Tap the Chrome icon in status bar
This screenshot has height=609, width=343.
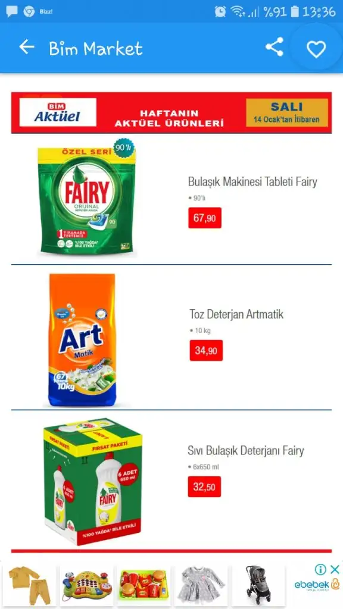click(29, 12)
